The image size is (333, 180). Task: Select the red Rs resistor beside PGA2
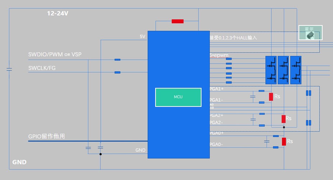click(x=283, y=119)
